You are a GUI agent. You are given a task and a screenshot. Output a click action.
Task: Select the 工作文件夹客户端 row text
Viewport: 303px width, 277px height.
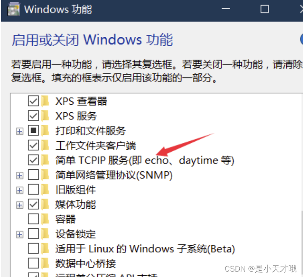[x=96, y=145]
